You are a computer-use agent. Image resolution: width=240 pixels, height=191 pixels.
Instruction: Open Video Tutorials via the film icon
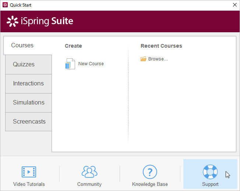(29, 172)
